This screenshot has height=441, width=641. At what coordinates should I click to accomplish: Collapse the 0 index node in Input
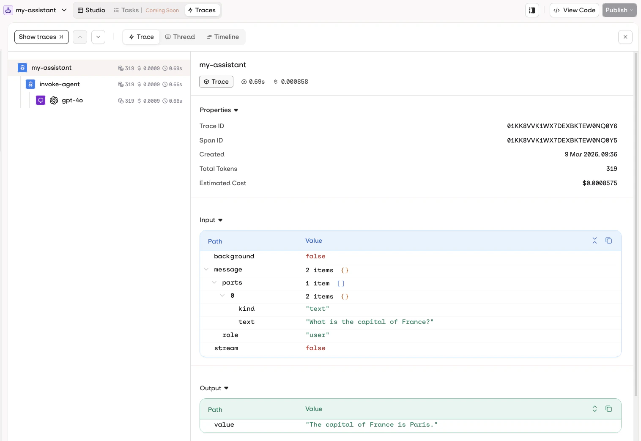pos(222,296)
